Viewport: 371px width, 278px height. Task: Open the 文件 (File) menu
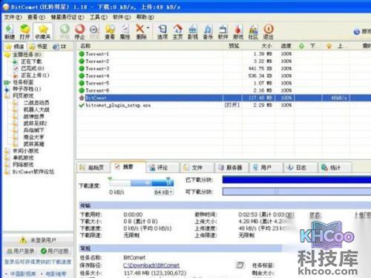click(13, 17)
